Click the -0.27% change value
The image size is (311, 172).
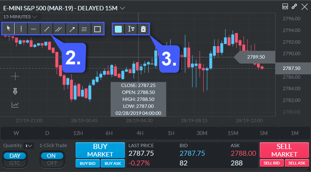coord(139,163)
